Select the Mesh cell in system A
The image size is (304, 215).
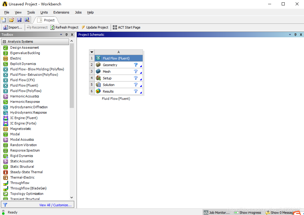[x=119, y=72]
